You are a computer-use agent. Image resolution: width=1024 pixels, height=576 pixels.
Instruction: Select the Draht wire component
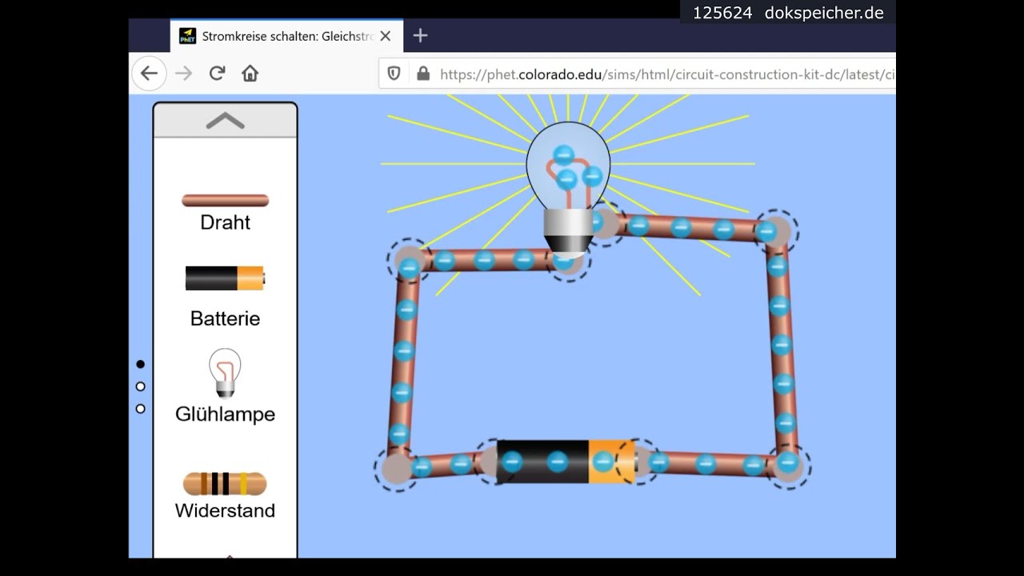click(225, 200)
